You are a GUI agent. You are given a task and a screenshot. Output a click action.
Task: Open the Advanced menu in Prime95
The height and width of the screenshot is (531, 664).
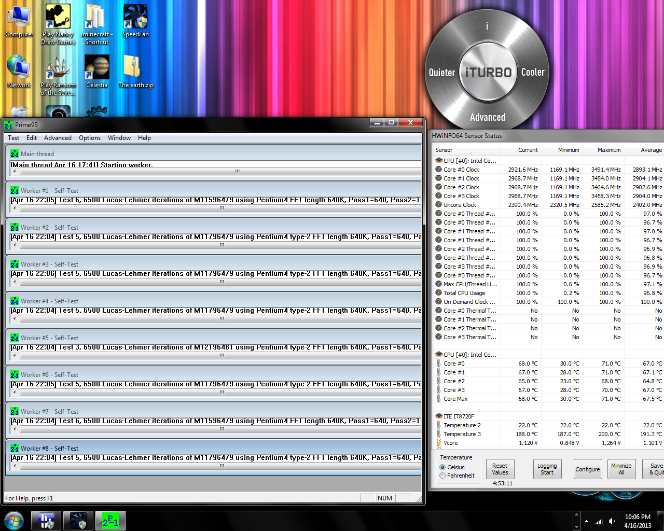[58, 138]
